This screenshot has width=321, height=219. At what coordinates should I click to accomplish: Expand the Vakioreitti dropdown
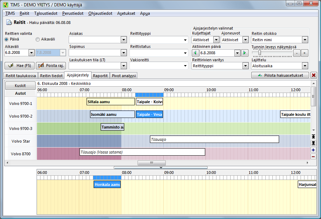[x=185, y=66]
